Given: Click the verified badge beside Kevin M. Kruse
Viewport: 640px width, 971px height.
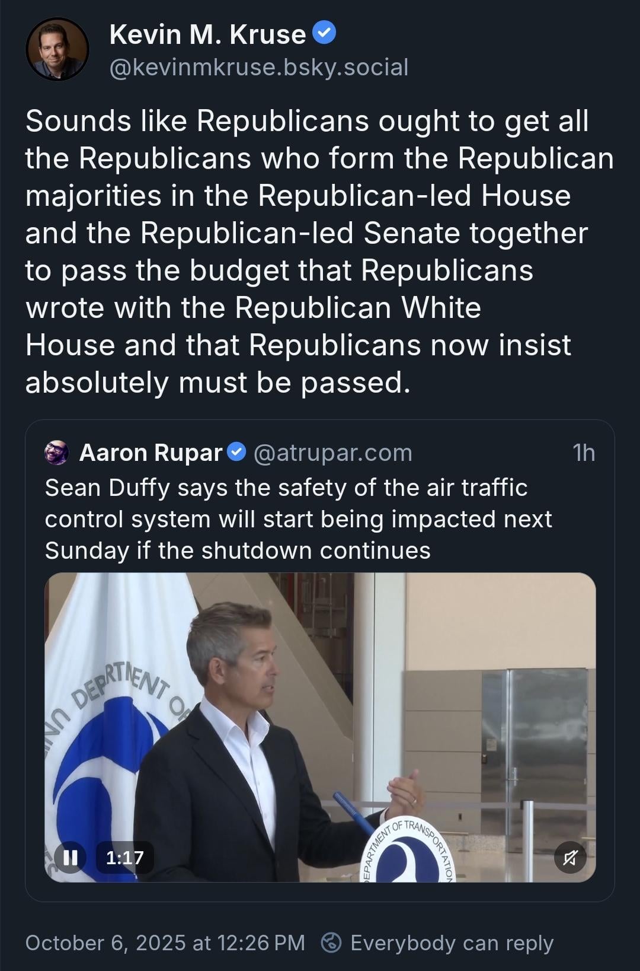Looking at the screenshot, I should (324, 33).
